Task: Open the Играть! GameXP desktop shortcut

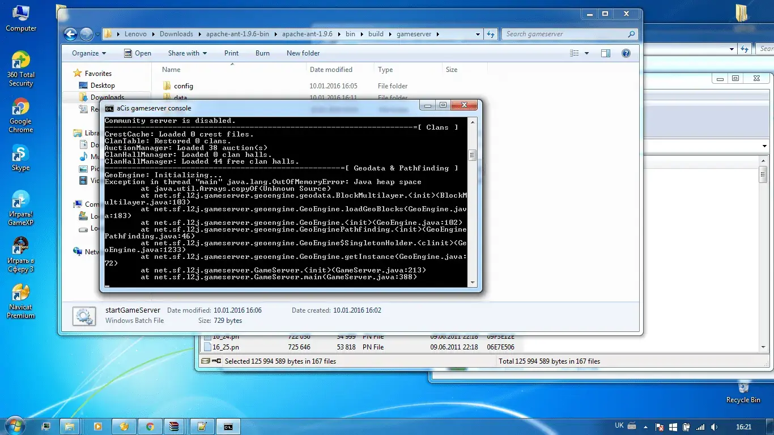Action: tap(21, 208)
